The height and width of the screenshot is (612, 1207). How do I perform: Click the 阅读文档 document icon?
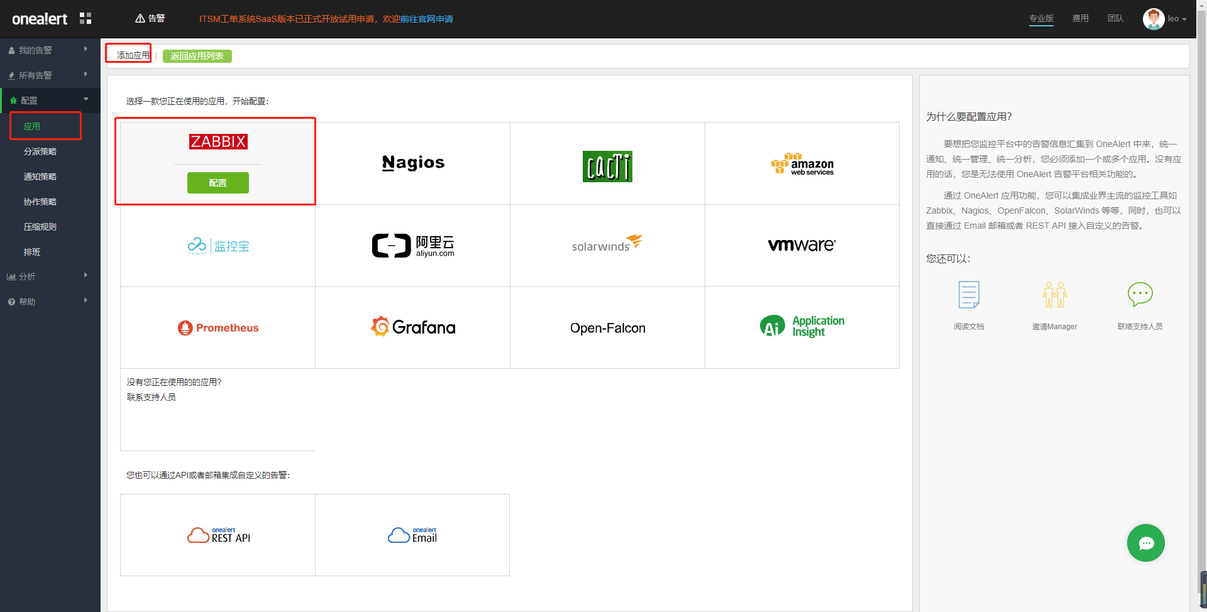pyautogui.click(x=969, y=294)
